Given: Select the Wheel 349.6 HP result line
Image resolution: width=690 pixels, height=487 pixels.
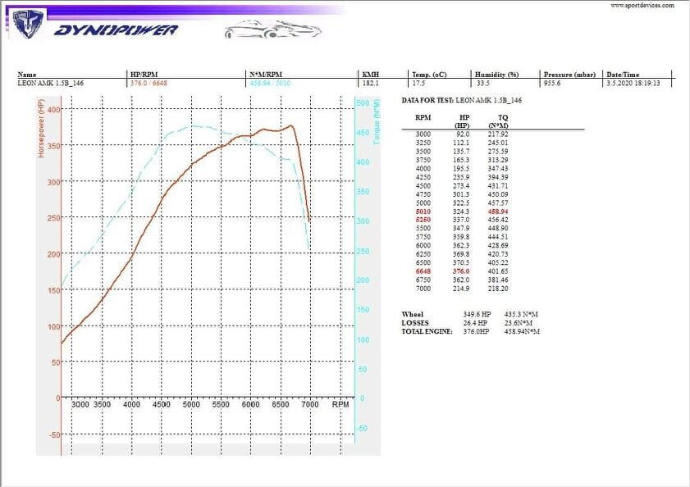Looking at the screenshot, I should click(470, 315).
